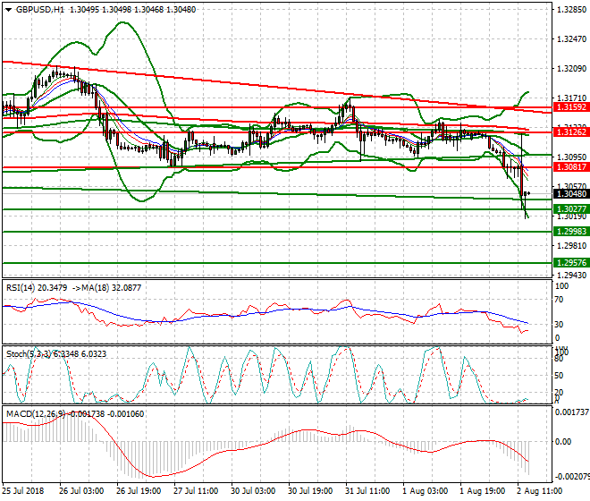The width and height of the screenshot is (590, 501).
Task: Select the GBPUSD,H1 chart title text
Action: pyautogui.click(x=40, y=10)
